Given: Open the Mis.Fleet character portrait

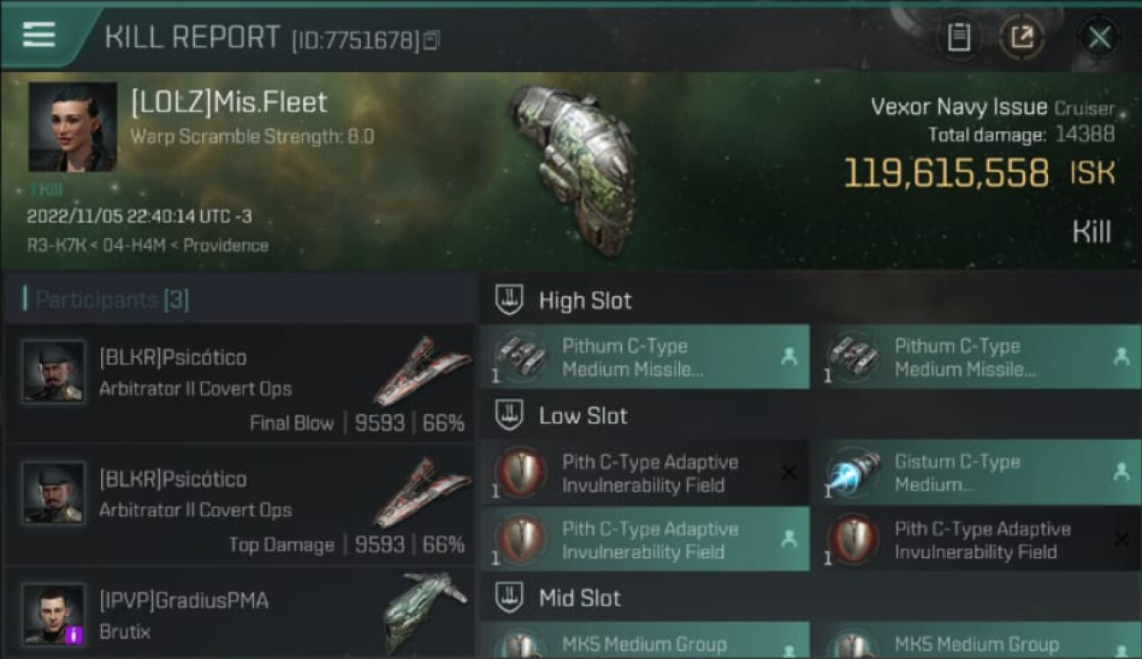Looking at the screenshot, I should [x=72, y=127].
